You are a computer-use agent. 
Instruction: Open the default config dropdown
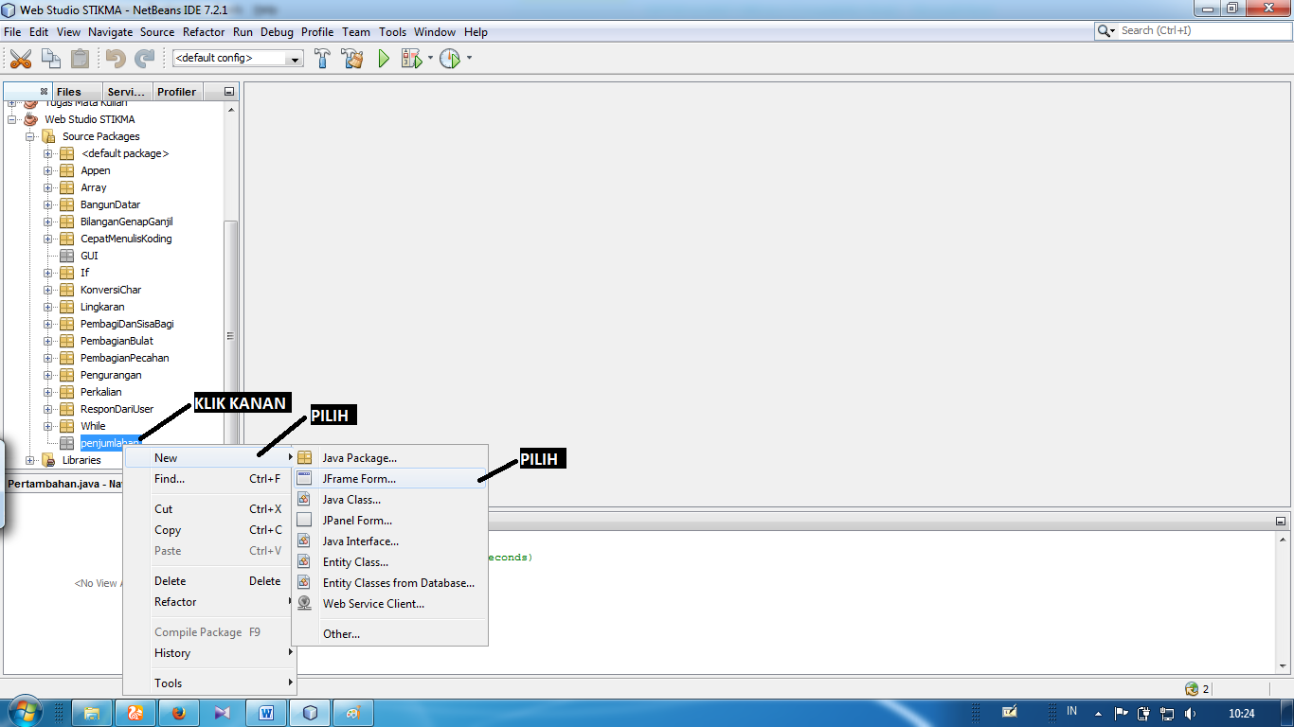pyautogui.click(x=294, y=58)
